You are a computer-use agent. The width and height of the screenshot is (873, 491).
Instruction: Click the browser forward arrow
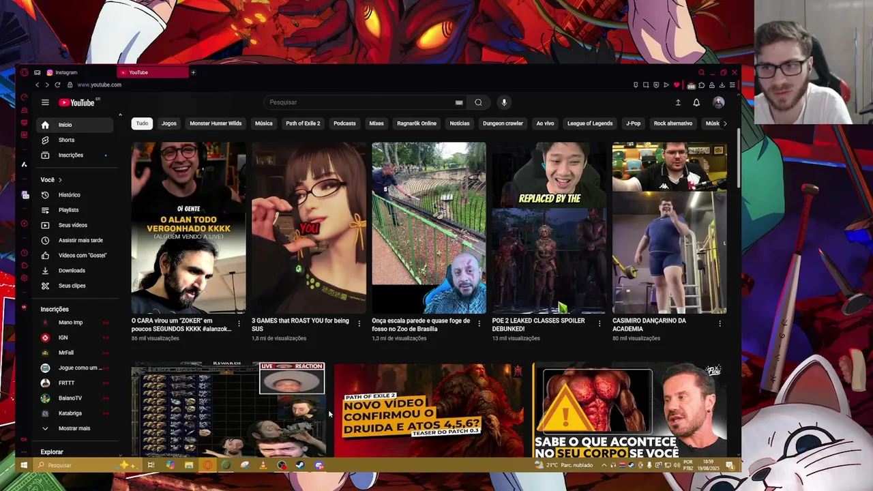tap(46, 85)
